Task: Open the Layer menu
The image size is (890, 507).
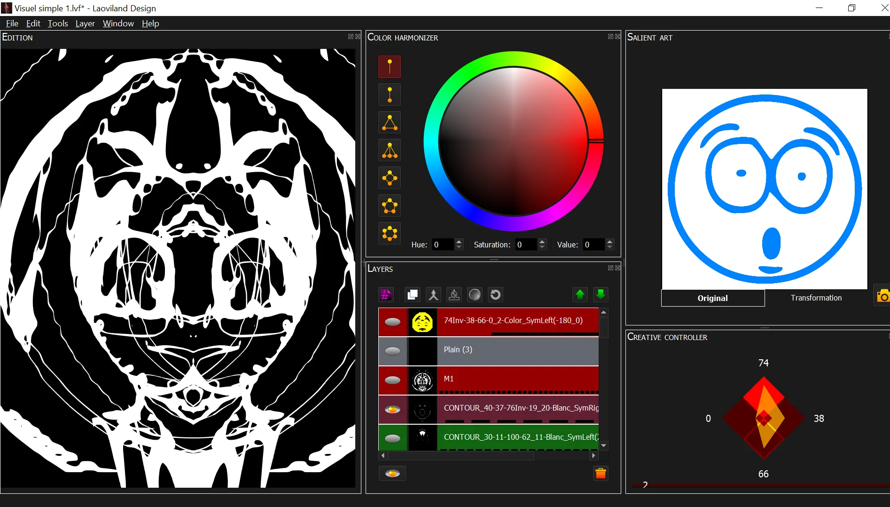Action: point(85,24)
